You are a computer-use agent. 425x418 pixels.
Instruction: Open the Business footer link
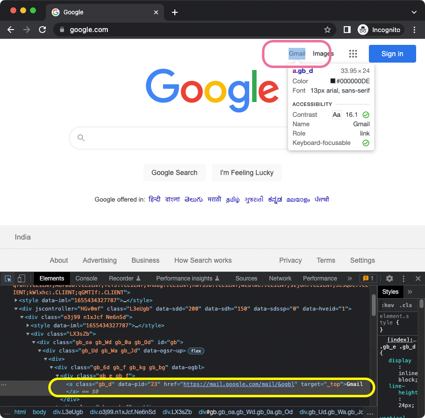(145, 260)
